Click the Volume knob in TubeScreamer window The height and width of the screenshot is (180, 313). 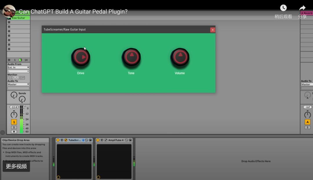click(x=180, y=57)
